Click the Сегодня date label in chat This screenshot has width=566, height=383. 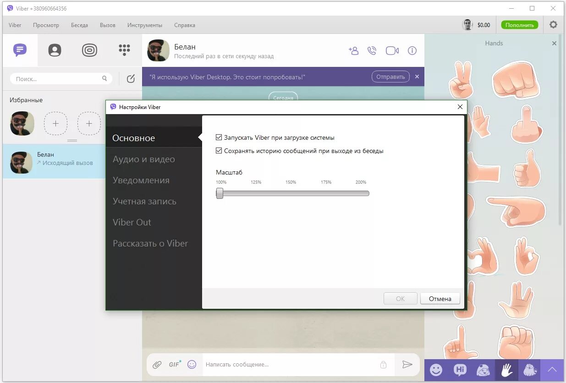coord(283,98)
